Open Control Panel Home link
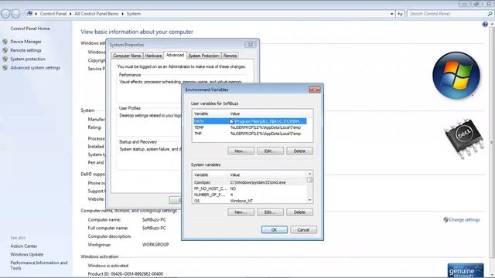Screen dimensions: 495x278 [x=30, y=29]
